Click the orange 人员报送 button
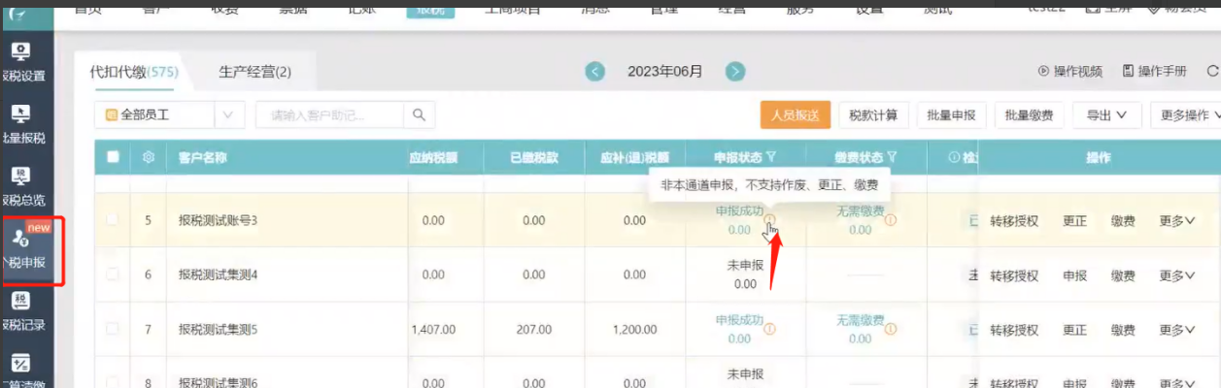Image resolution: width=1221 pixels, height=388 pixels. (x=795, y=114)
